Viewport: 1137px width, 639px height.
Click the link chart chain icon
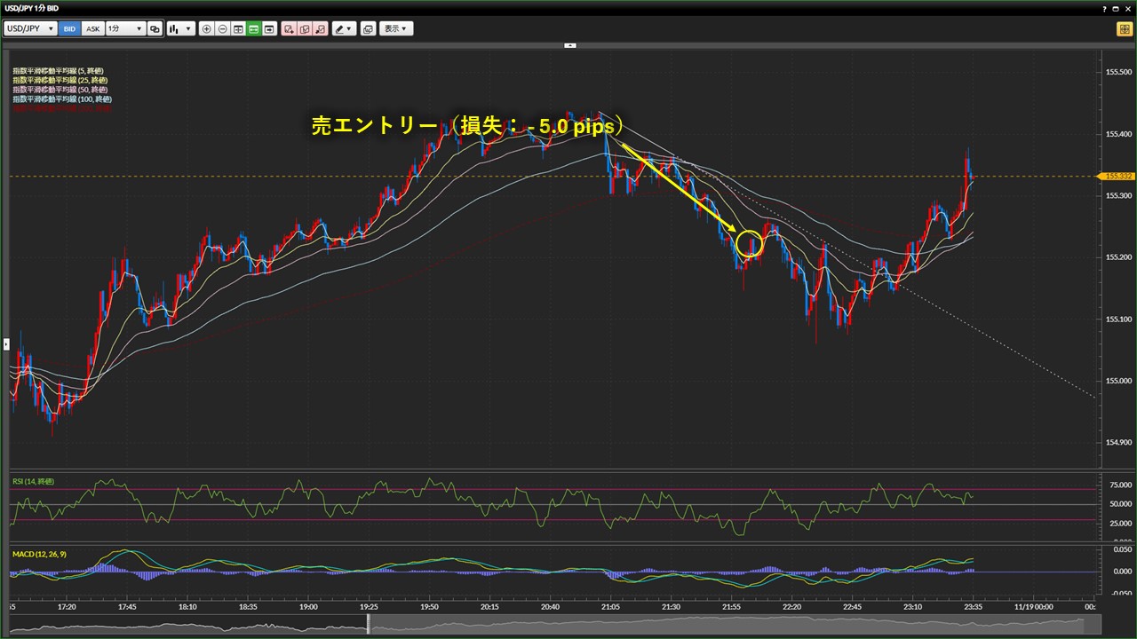155,28
